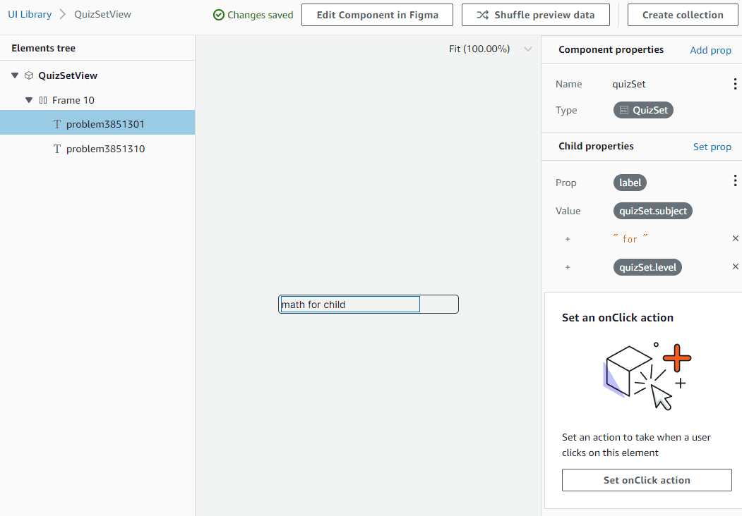Screen dimensions: 742x516
Task: Click Add prop link
Action: [710, 50]
